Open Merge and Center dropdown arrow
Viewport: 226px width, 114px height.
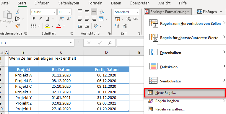coord(107,19)
